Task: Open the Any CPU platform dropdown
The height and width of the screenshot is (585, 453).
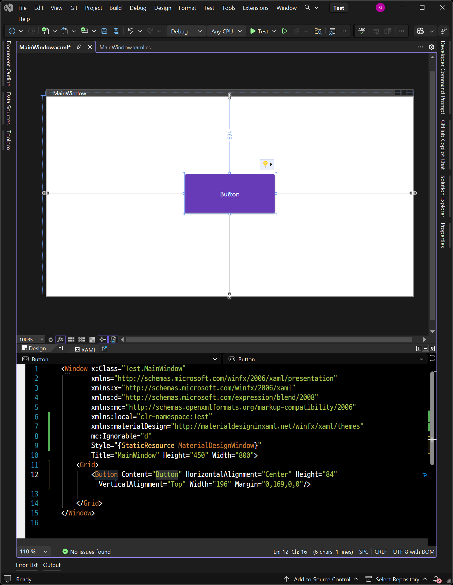Action: coord(227,31)
